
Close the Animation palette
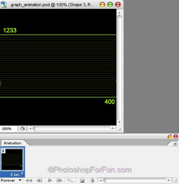click(x=176, y=136)
